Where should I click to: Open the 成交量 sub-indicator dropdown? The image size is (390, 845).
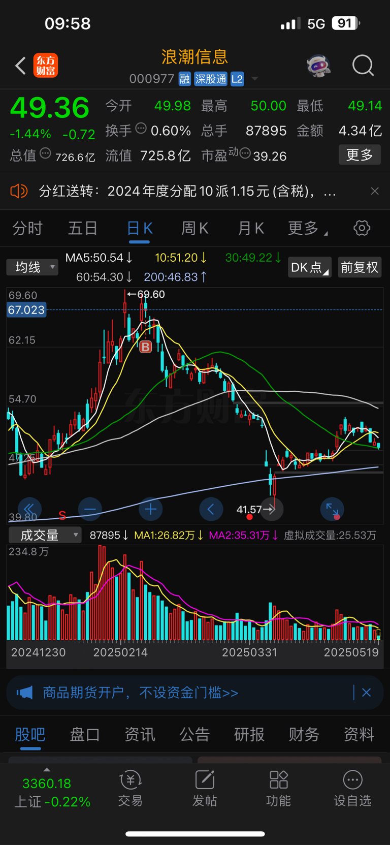(x=45, y=535)
